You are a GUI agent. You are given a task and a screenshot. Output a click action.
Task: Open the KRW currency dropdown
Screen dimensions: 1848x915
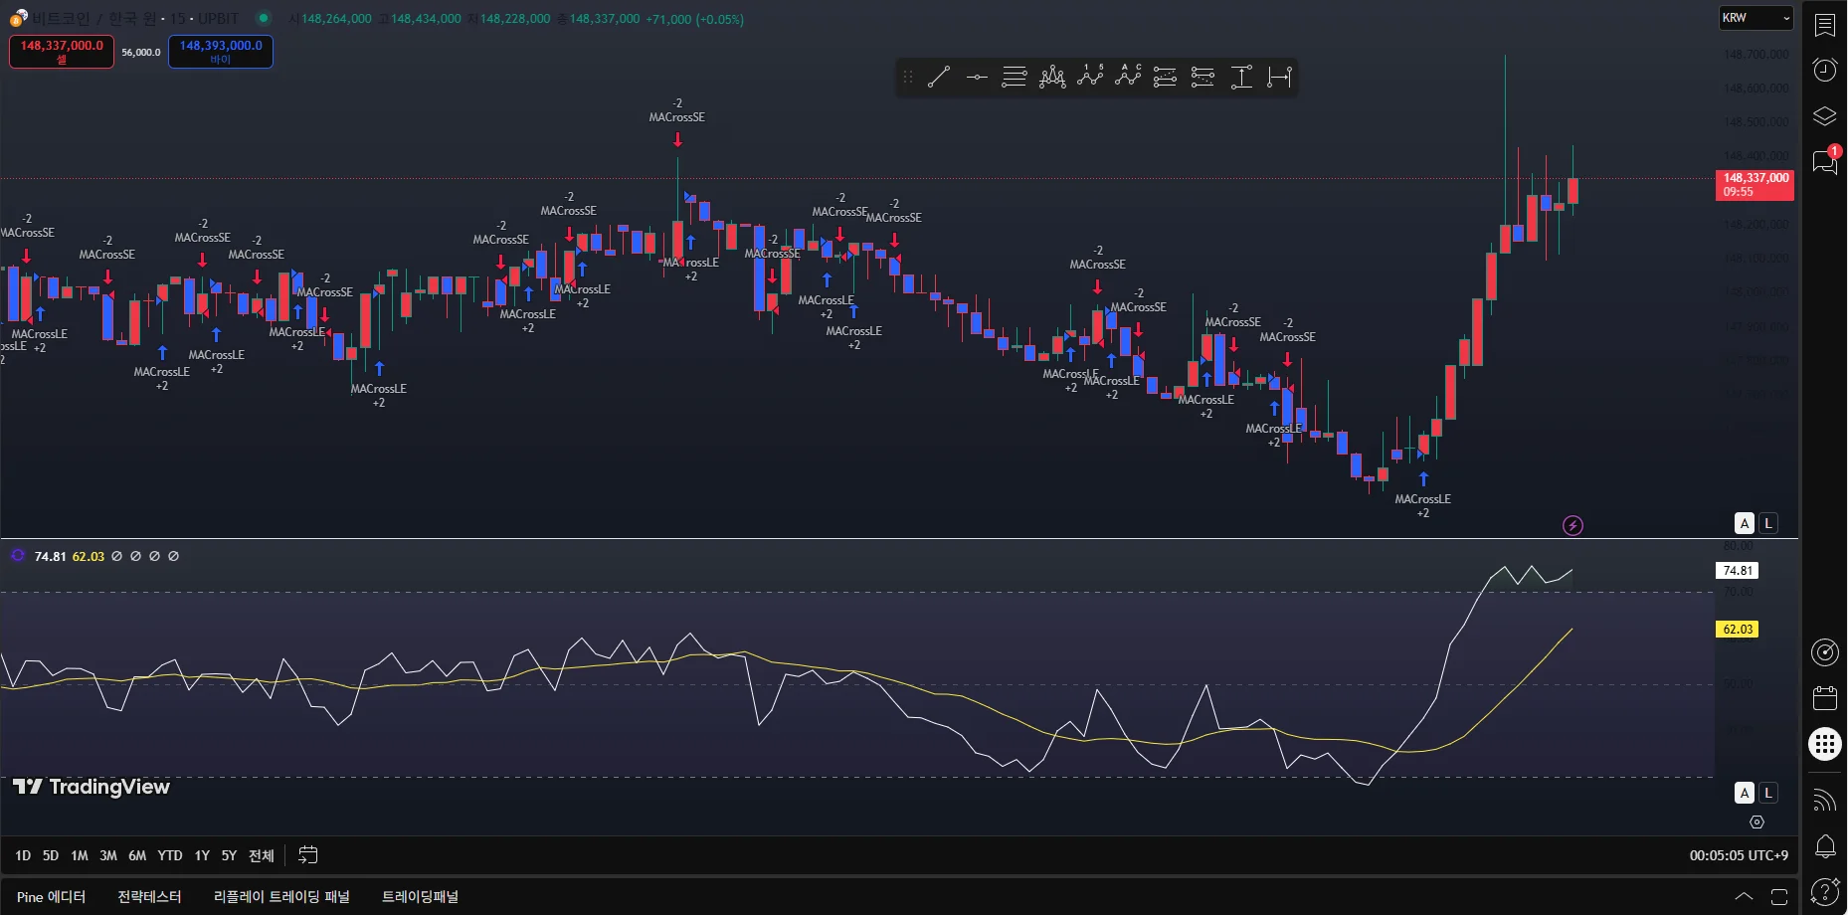1756,18
